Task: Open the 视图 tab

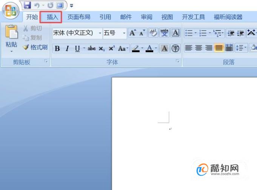Action: 167,17
